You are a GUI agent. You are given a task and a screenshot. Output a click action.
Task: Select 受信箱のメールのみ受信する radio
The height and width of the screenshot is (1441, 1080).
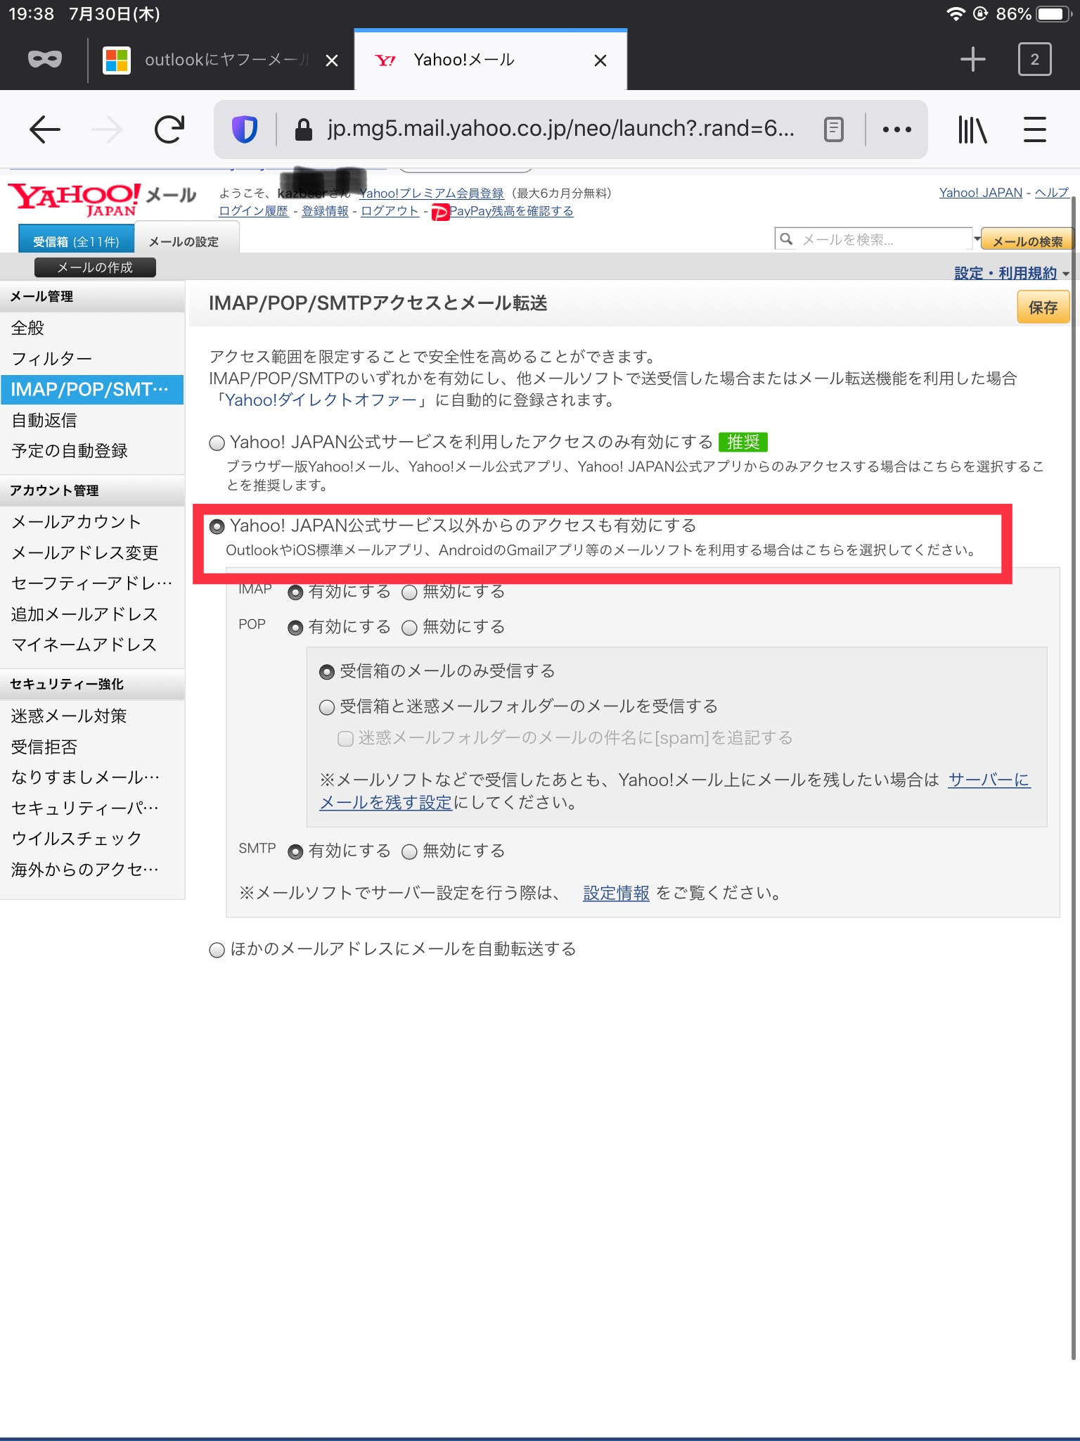click(327, 672)
